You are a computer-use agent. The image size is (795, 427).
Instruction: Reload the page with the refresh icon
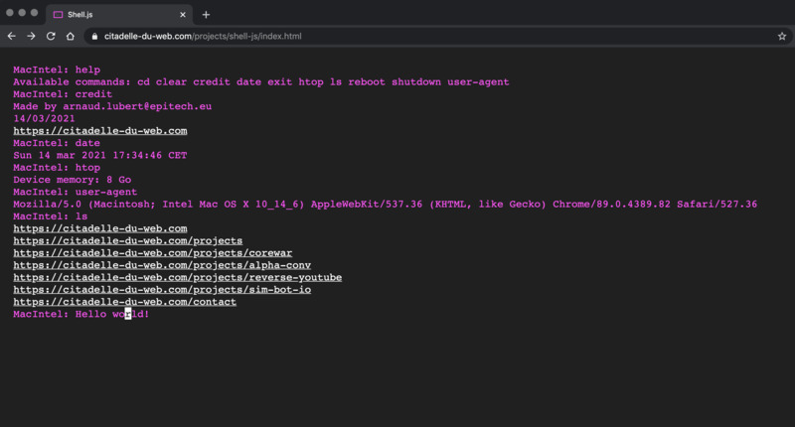(x=51, y=36)
